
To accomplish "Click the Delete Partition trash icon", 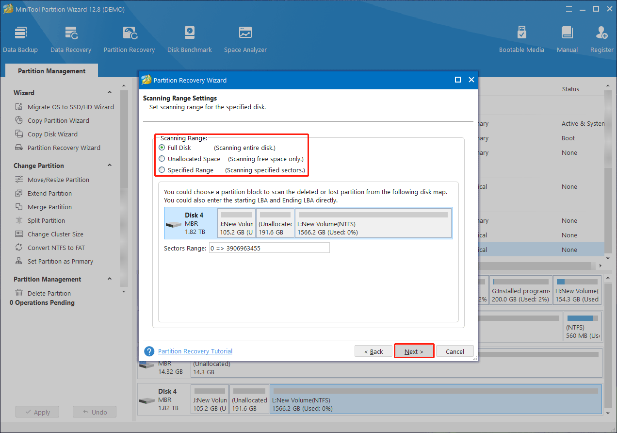I will click(19, 293).
